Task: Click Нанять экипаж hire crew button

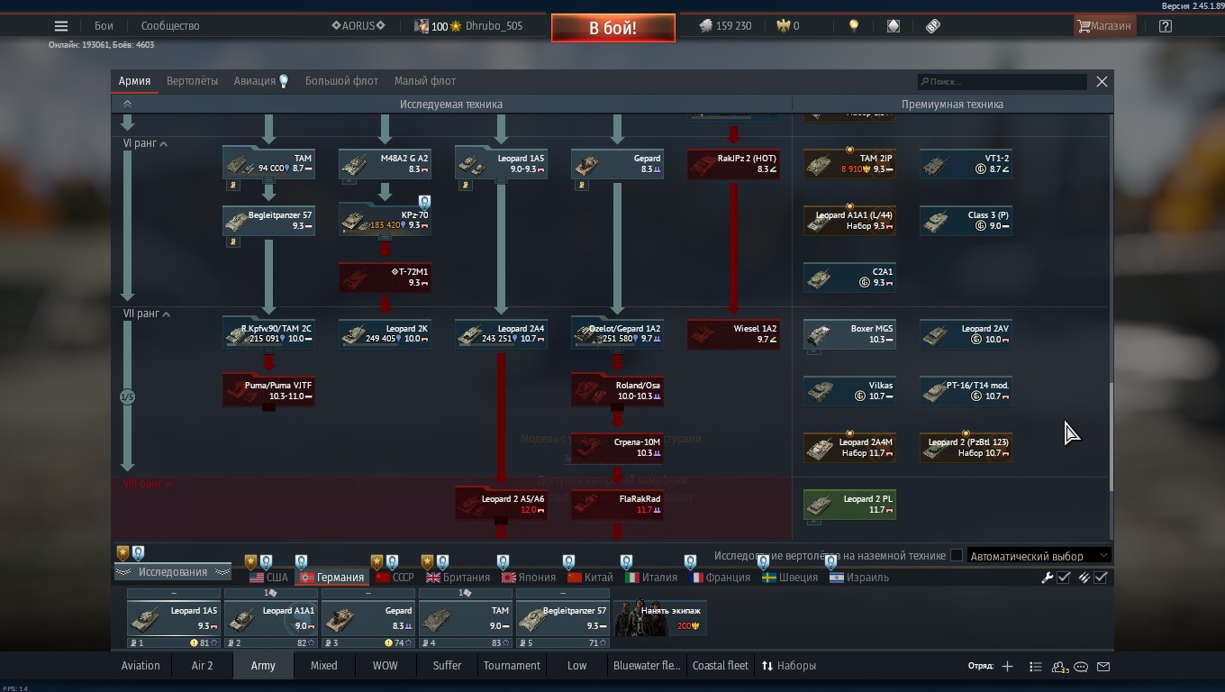Action: (x=660, y=618)
